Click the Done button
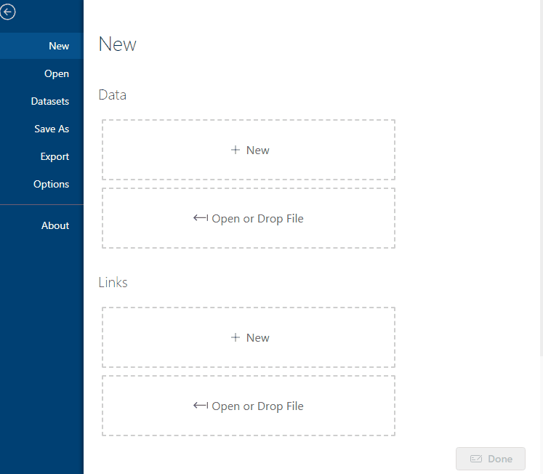Screen dimensions: 543x474 pos(491,459)
